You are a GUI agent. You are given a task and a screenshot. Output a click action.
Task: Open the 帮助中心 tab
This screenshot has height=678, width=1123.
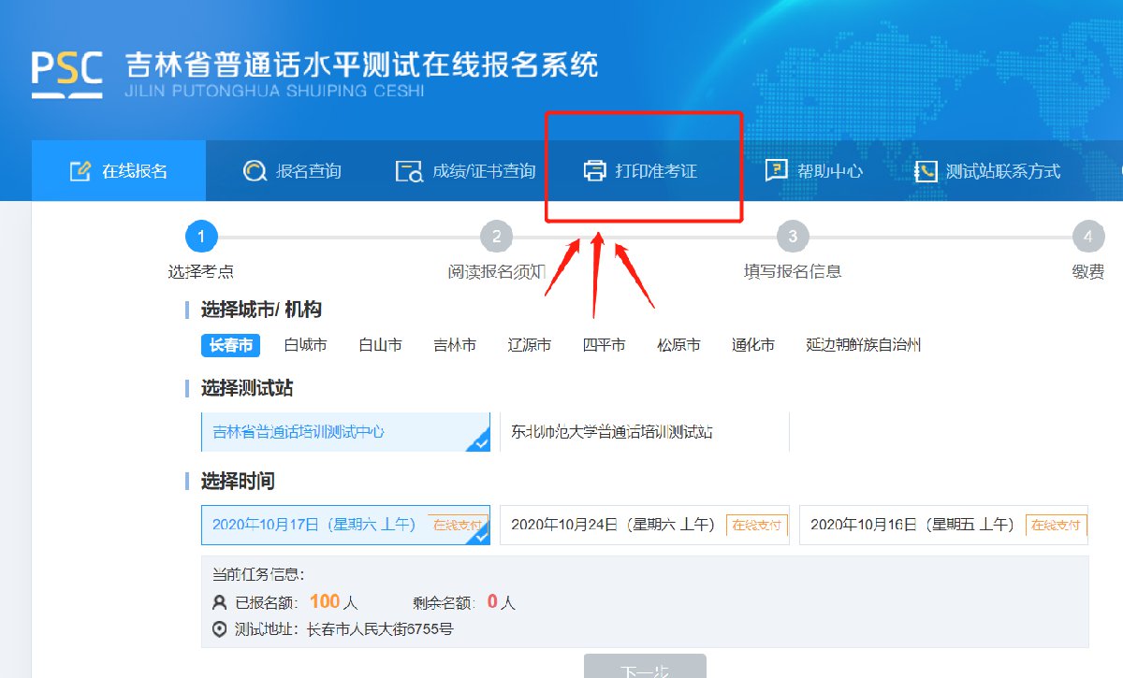[x=813, y=171]
